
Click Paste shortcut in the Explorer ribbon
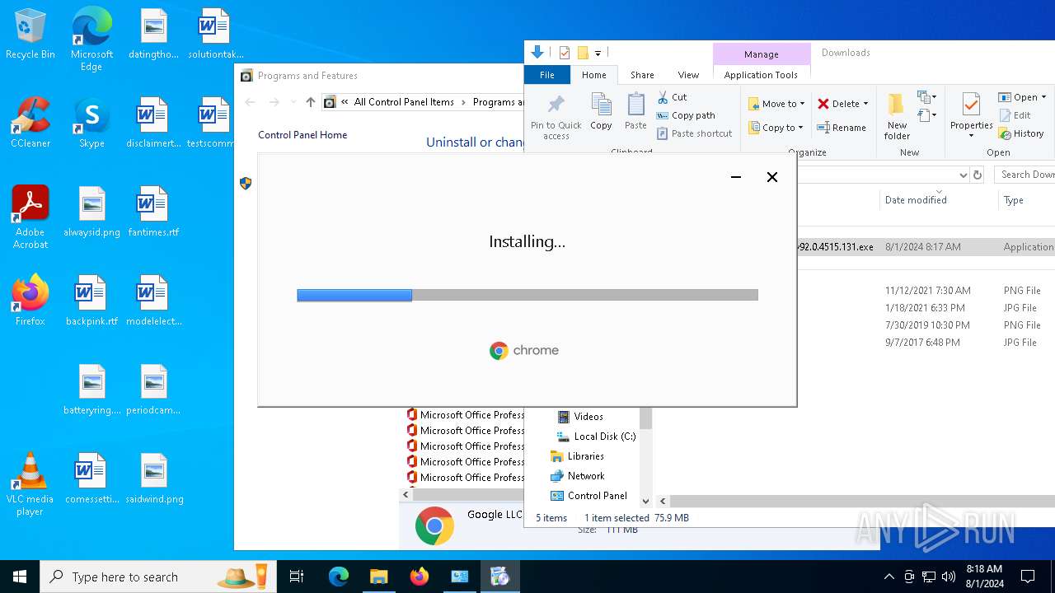tap(694, 133)
